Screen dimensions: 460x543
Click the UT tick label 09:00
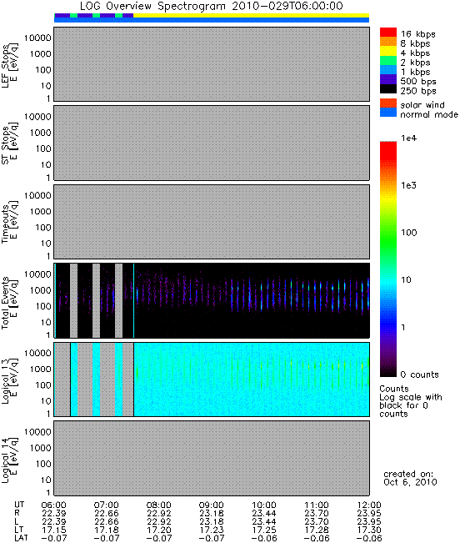[x=212, y=505]
